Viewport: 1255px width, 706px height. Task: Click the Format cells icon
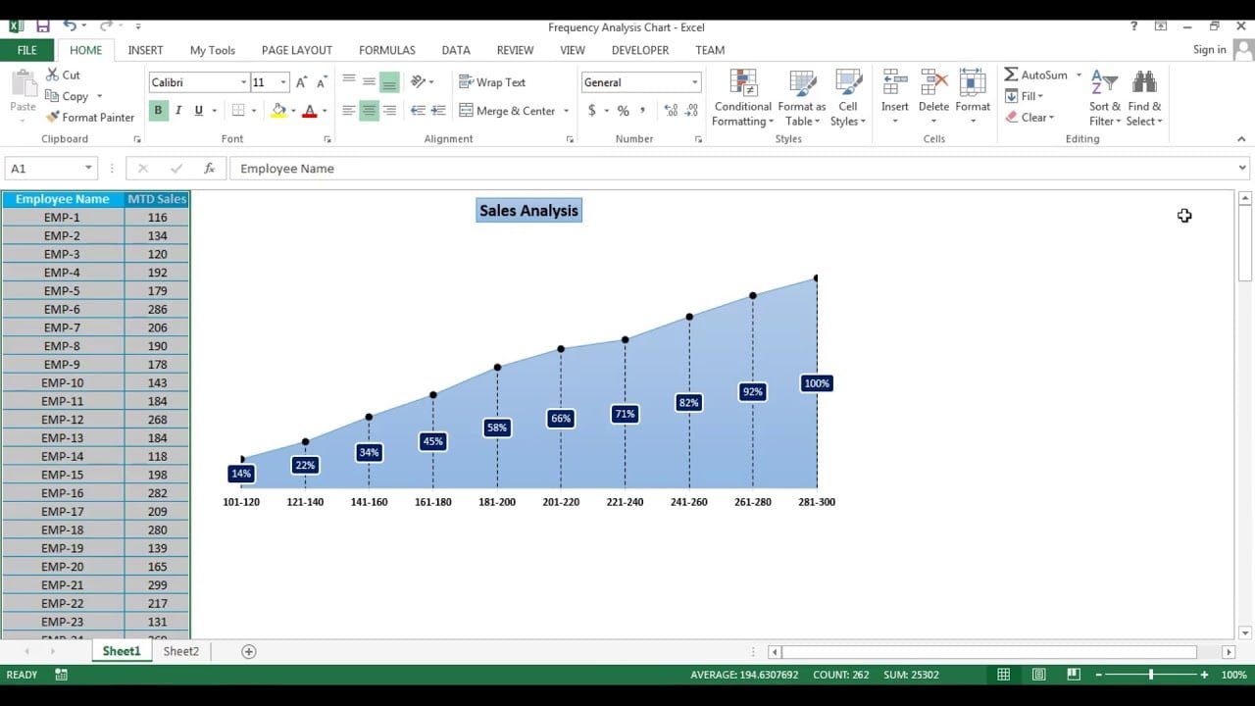coord(973,82)
